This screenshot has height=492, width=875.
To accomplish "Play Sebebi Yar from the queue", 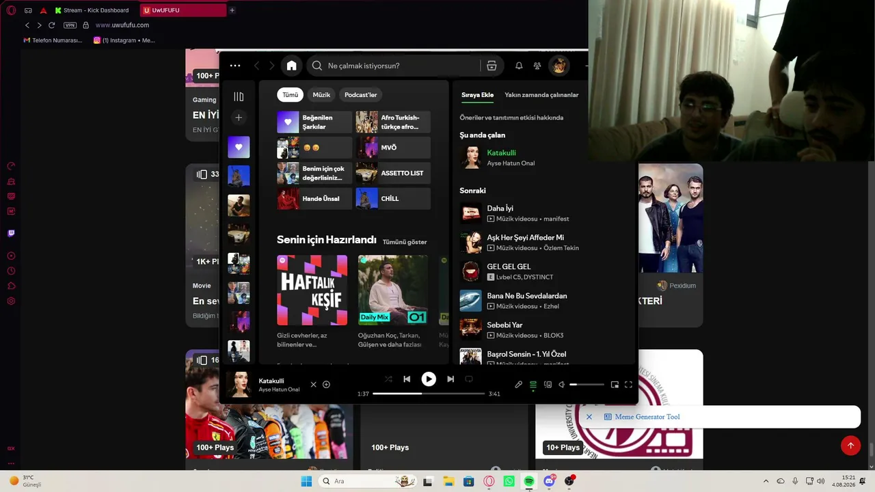I will click(x=544, y=330).
